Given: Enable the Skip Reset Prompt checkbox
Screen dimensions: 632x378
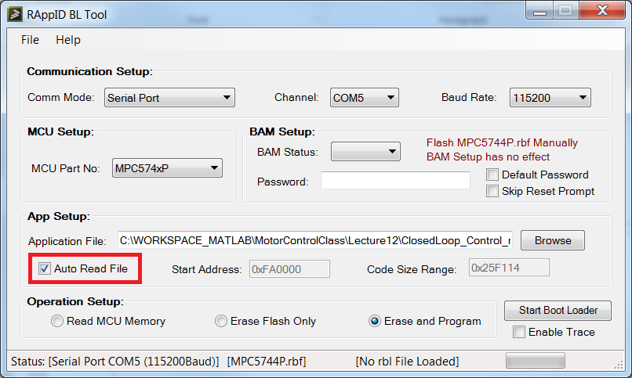Looking at the screenshot, I should (492, 191).
